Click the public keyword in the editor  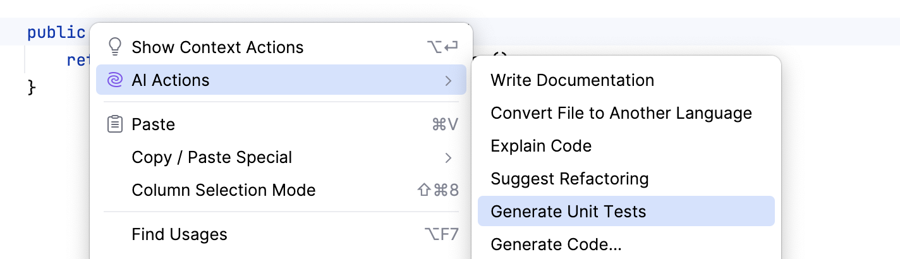56,32
